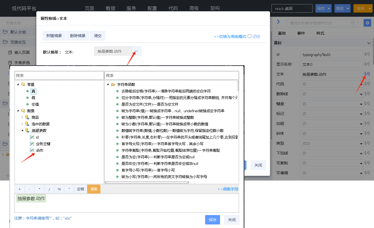Expand the 选中的数据 tree node

[23, 124]
